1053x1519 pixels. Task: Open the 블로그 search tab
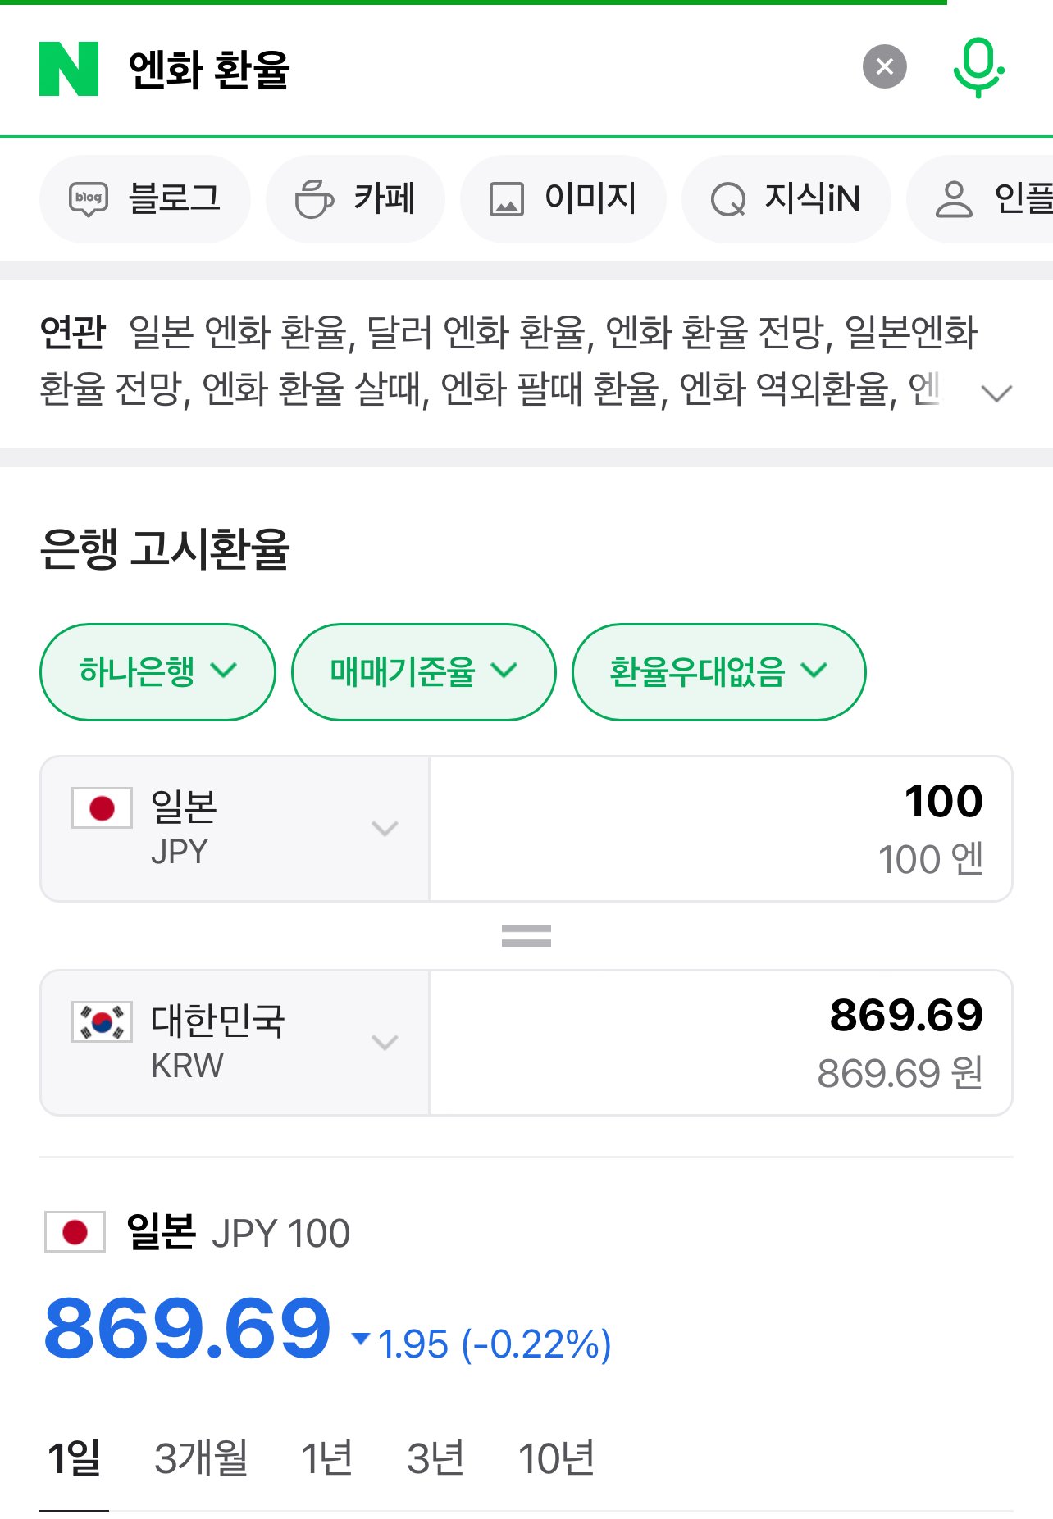[x=145, y=199]
